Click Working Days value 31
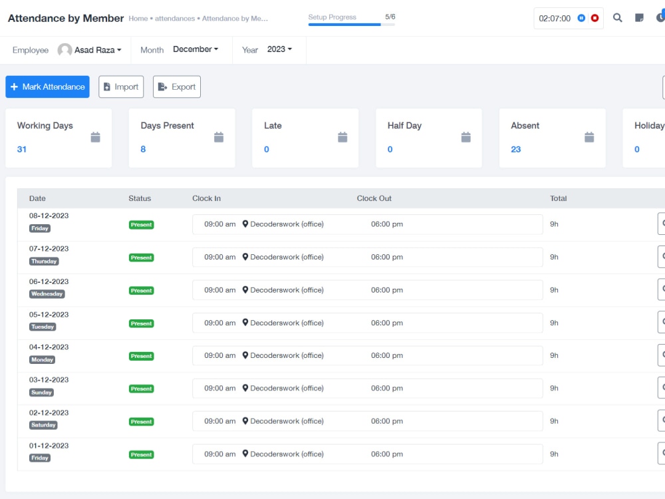Image resolution: width=665 pixels, height=499 pixels. [22, 149]
